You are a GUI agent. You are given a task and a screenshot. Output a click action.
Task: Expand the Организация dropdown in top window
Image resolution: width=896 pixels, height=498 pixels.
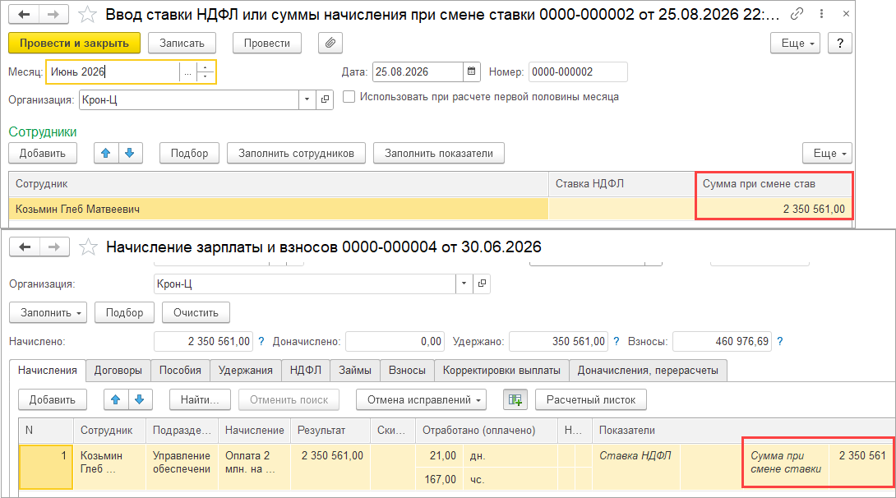pyautogui.click(x=307, y=99)
